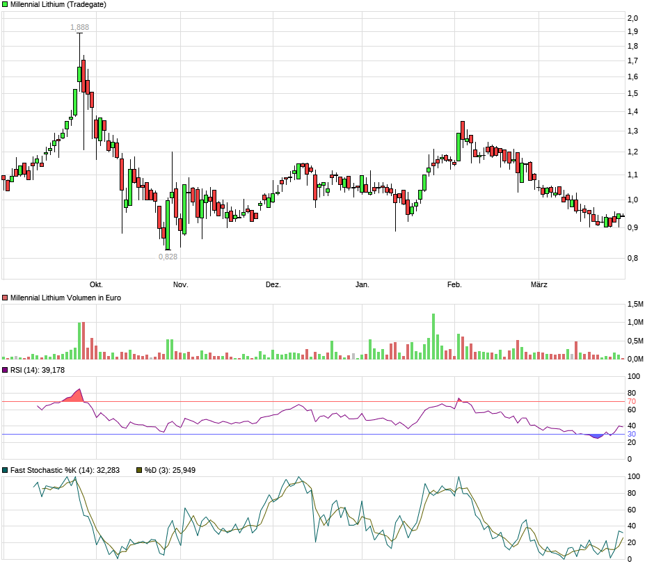This screenshot has width=654, height=566.
Task: Click the red volume legend square
Action: (5, 298)
